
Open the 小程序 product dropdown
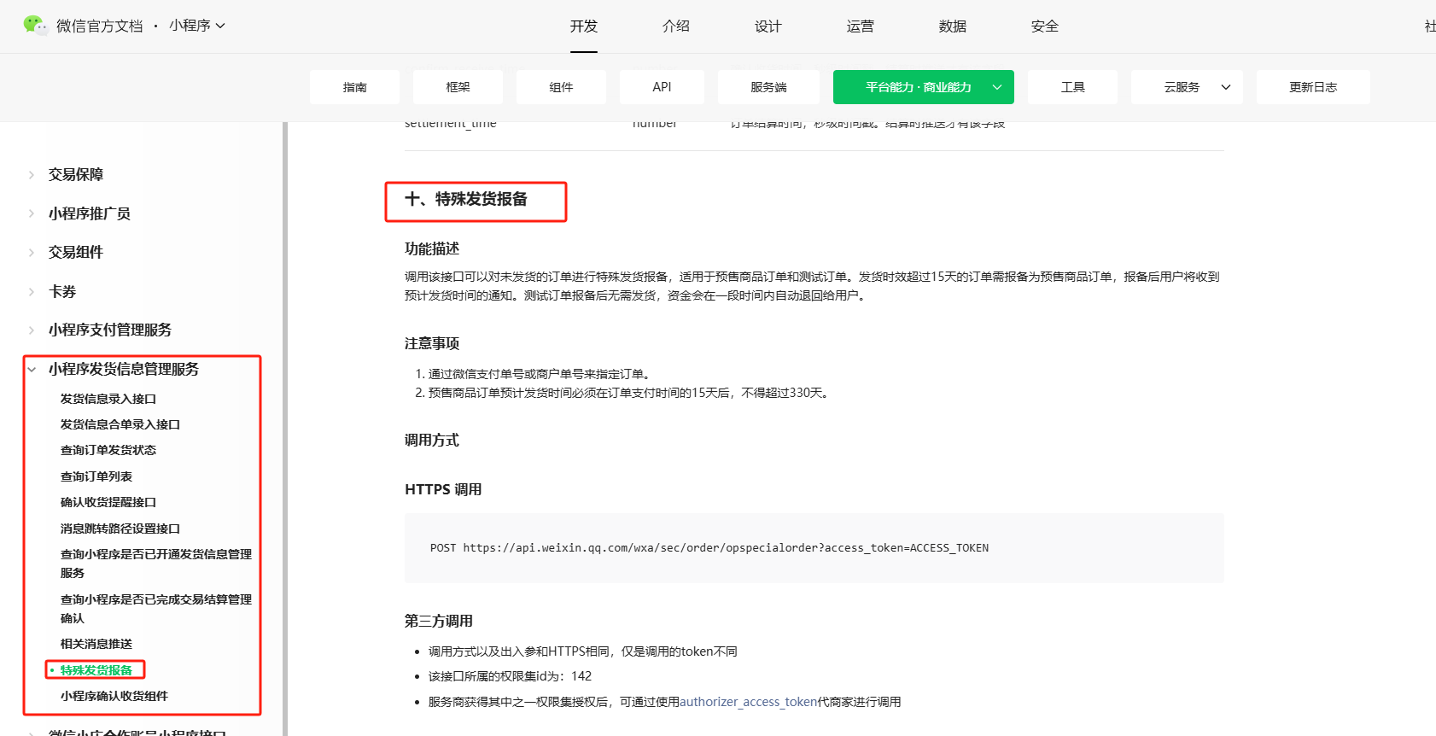[x=197, y=26]
